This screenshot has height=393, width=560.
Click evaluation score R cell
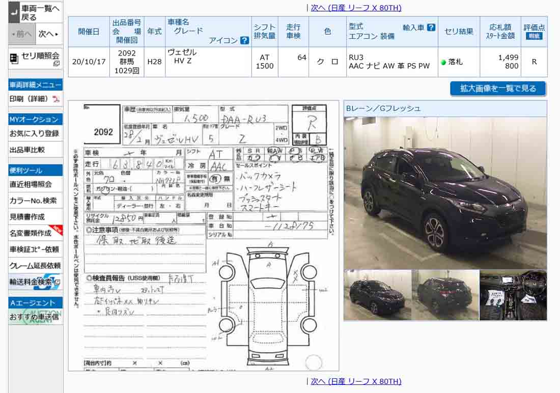[534, 62]
